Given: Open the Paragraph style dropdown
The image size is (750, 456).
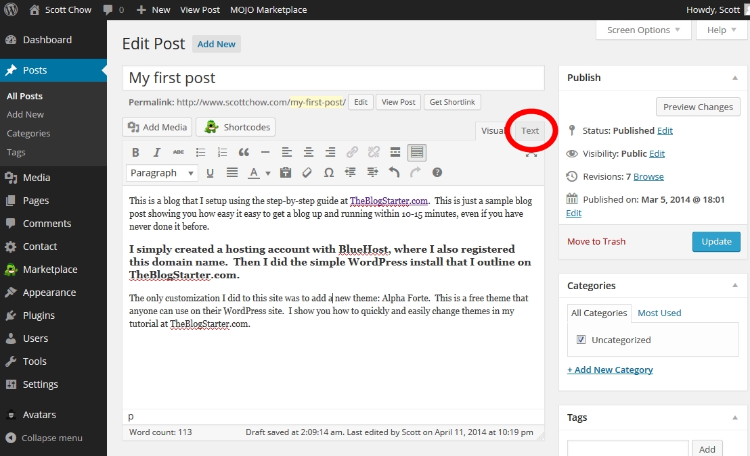Looking at the screenshot, I should coord(161,172).
